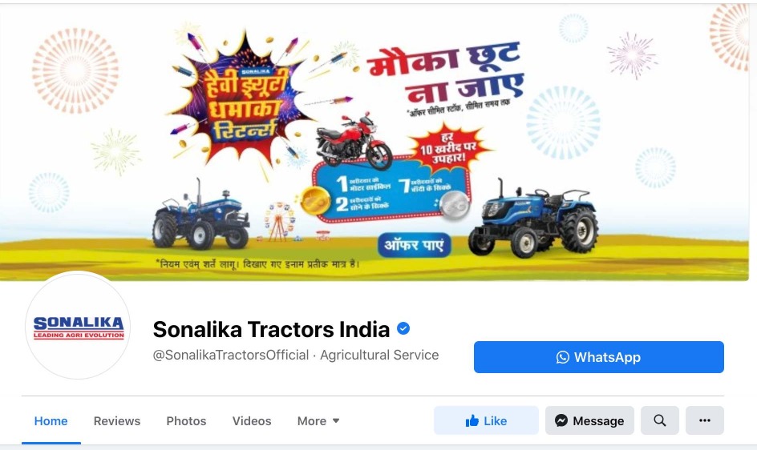
Task: Open the three-dots more options button
Action: point(704,420)
